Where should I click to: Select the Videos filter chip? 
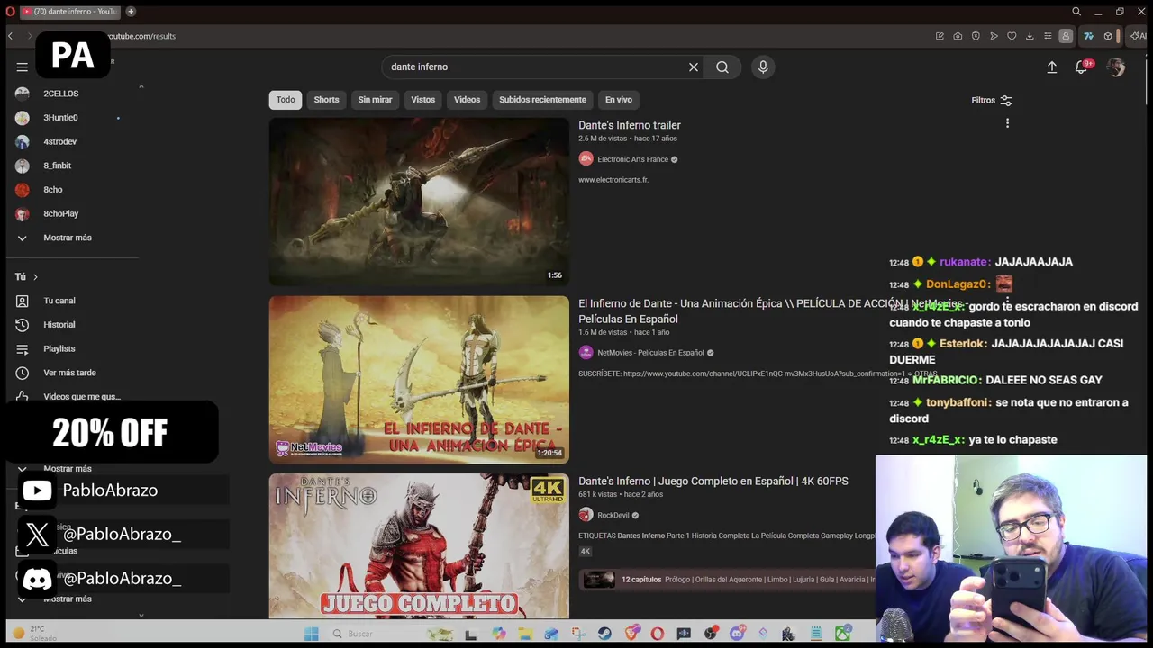click(x=467, y=100)
